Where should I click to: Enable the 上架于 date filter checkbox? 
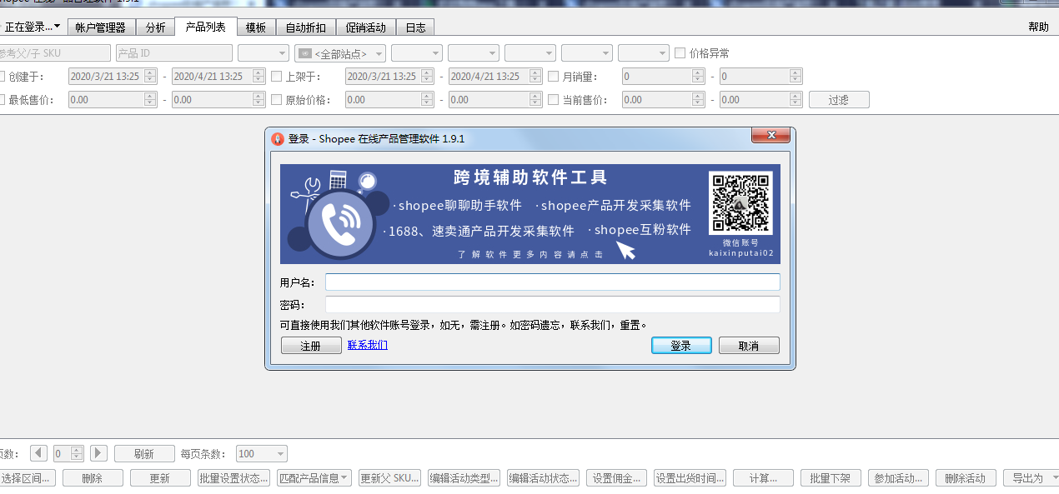(x=277, y=77)
